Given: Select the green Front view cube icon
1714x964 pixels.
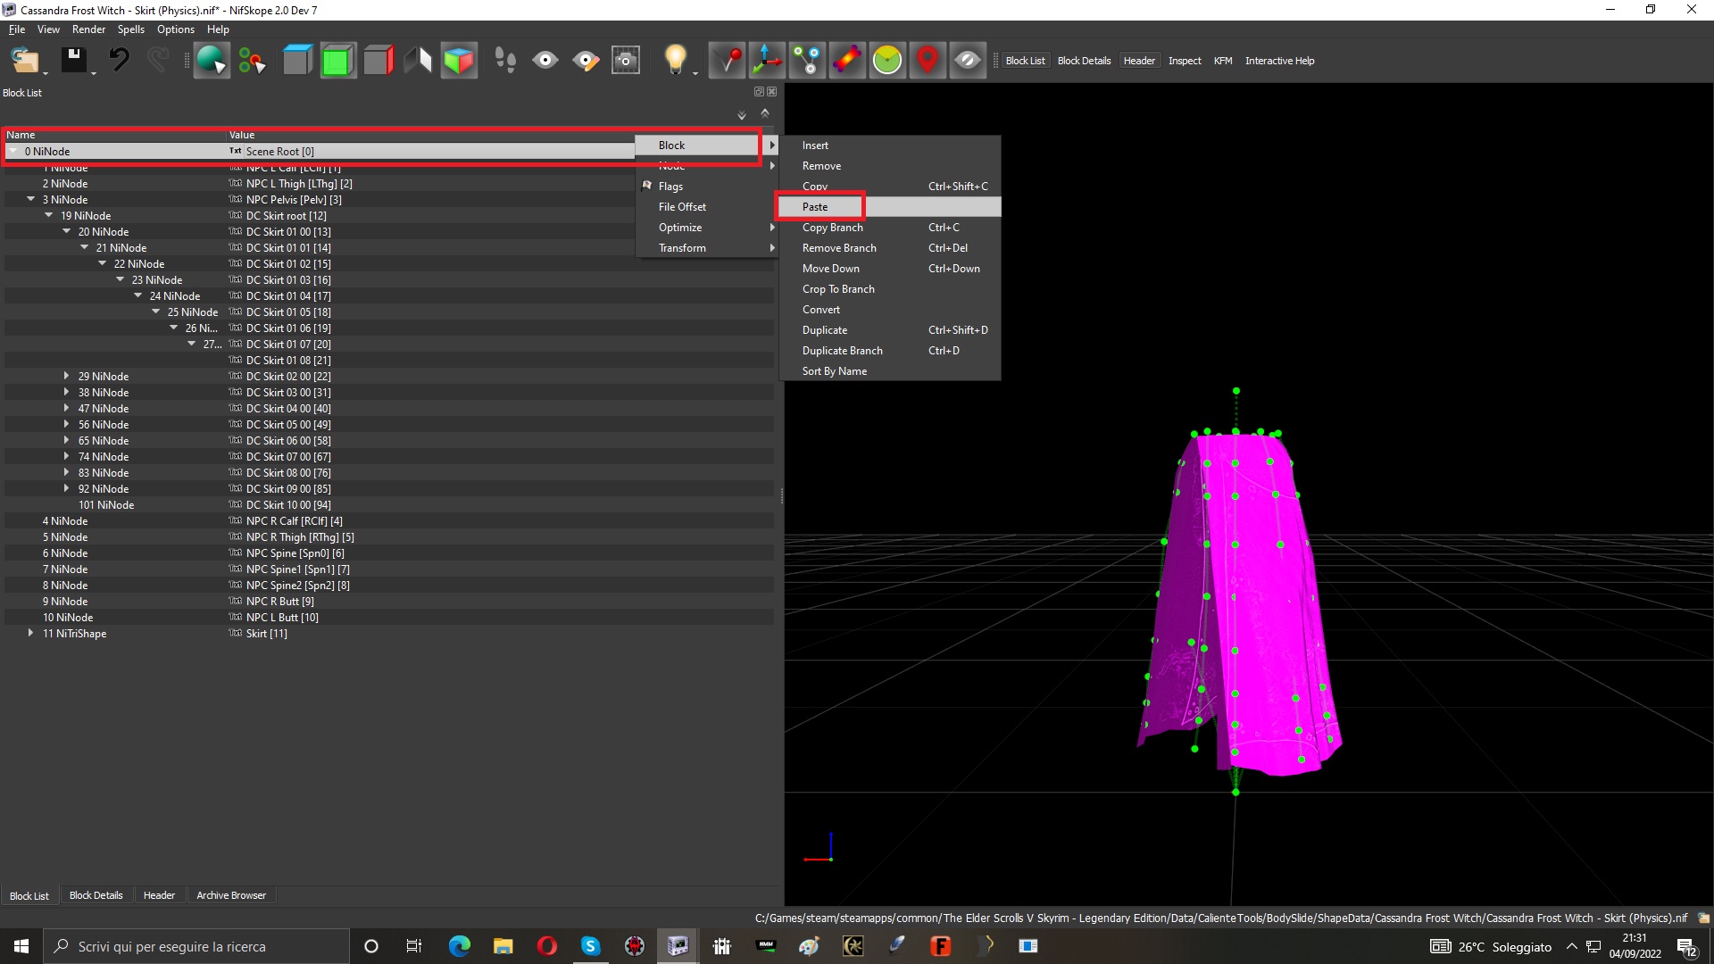Looking at the screenshot, I should point(338,61).
